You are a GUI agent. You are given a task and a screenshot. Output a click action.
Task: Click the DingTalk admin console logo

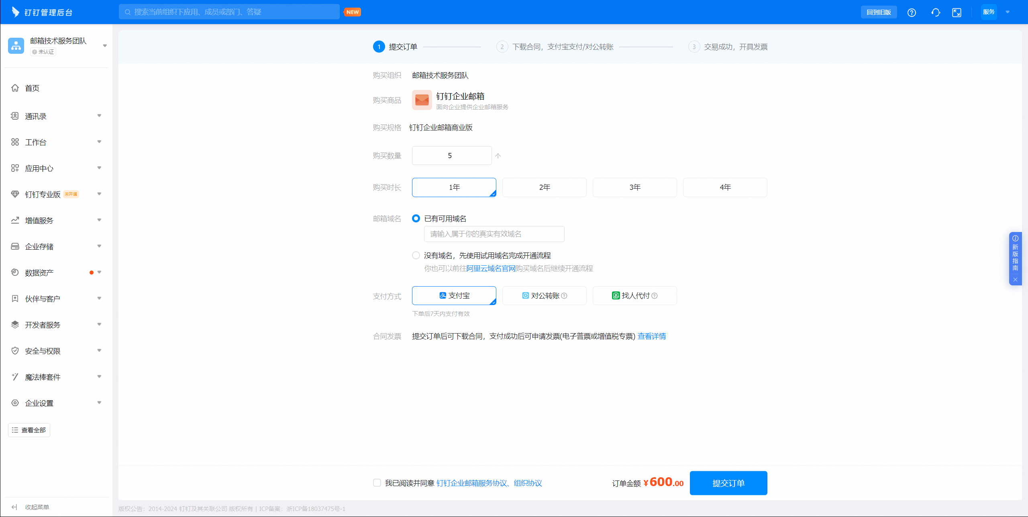pos(42,12)
